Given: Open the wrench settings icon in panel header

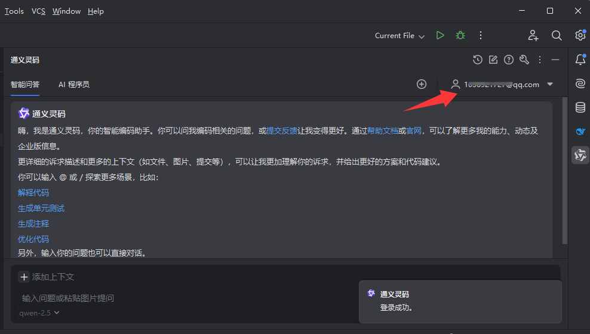Looking at the screenshot, I should pos(524,60).
